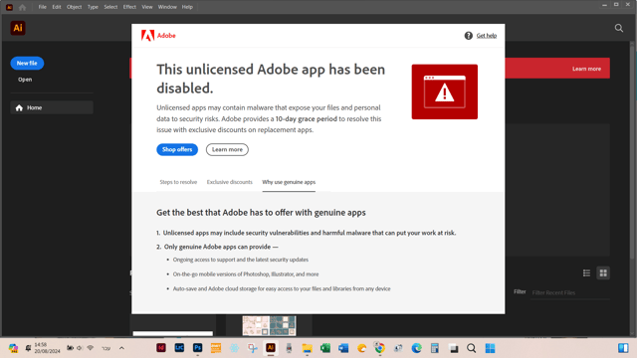Image resolution: width=637 pixels, height=358 pixels.
Task: Click Open in the left sidebar
Action: click(x=25, y=80)
